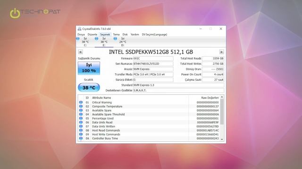Click status icon for Host Read Commands
This screenshot has width=302, height=169.
pos(81,131)
